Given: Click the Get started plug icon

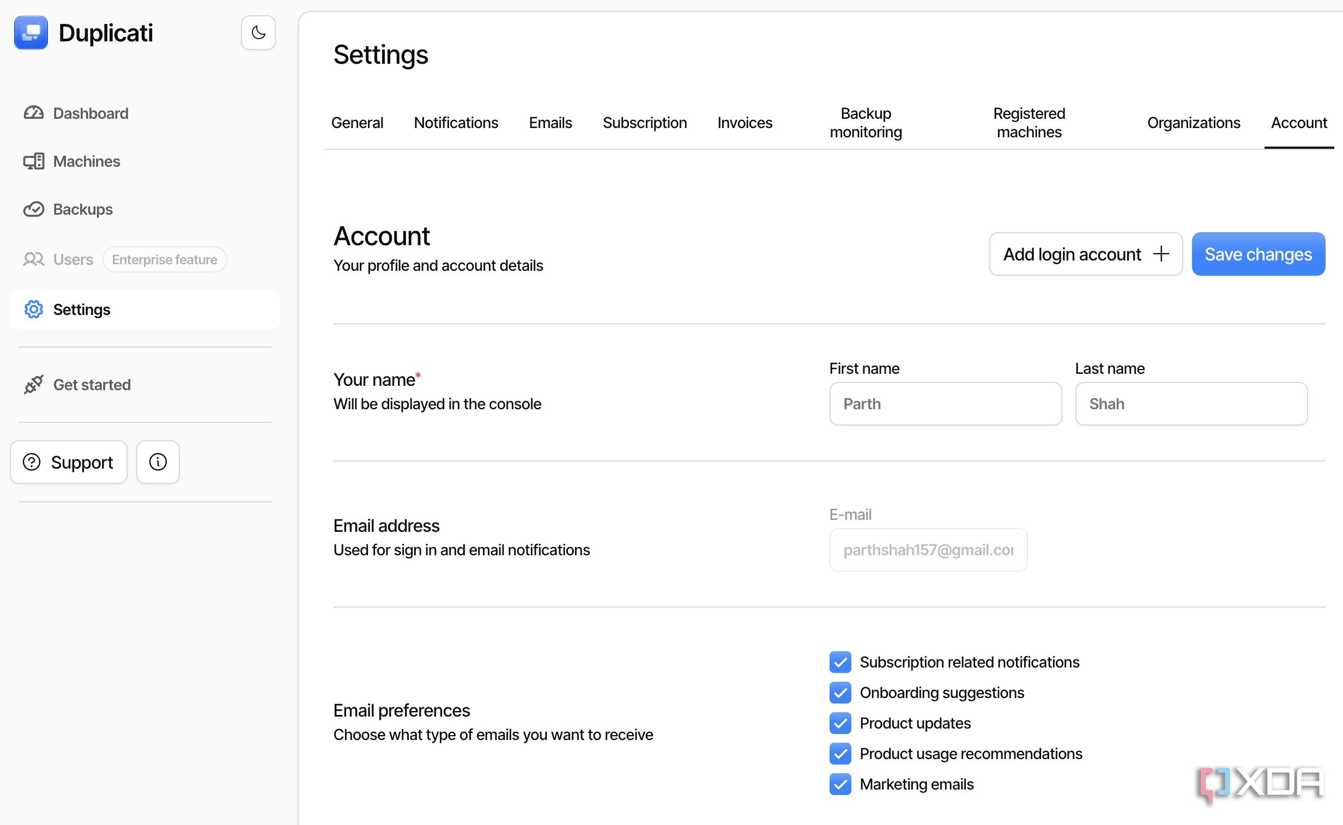Looking at the screenshot, I should 33,385.
